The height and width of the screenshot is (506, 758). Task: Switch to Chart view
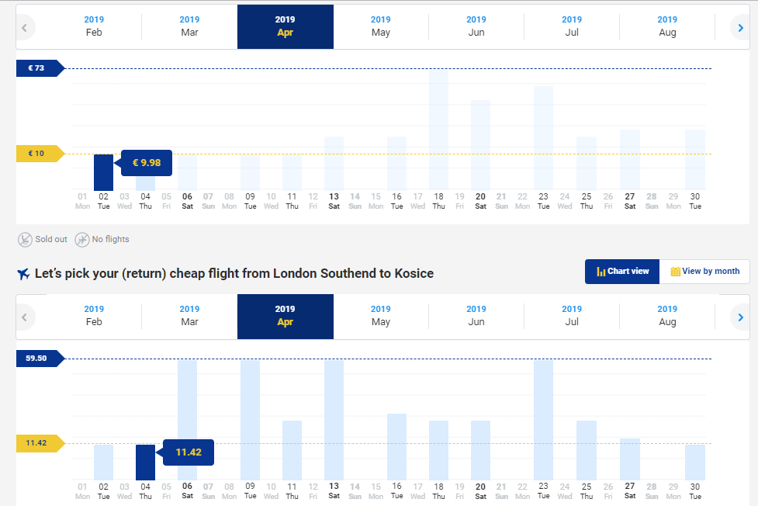pyautogui.click(x=622, y=272)
